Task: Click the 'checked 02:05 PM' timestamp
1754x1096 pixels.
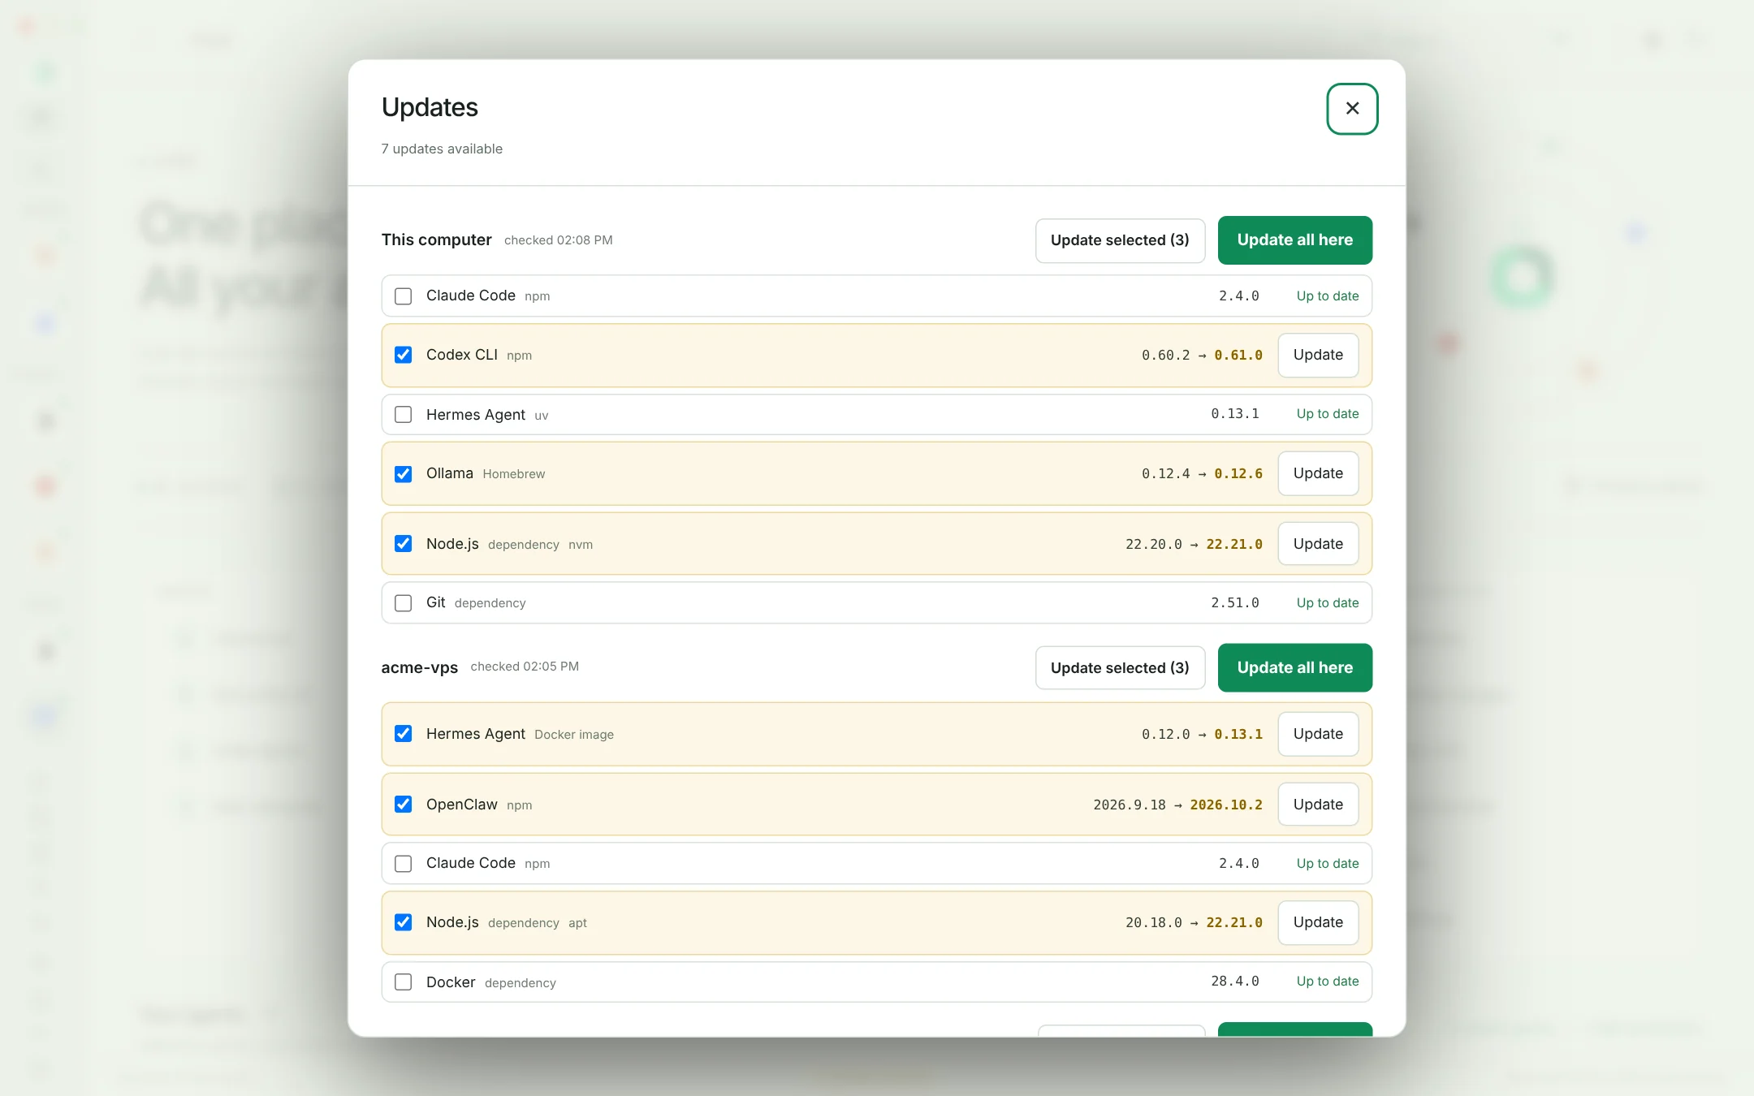Action: pyautogui.click(x=525, y=667)
